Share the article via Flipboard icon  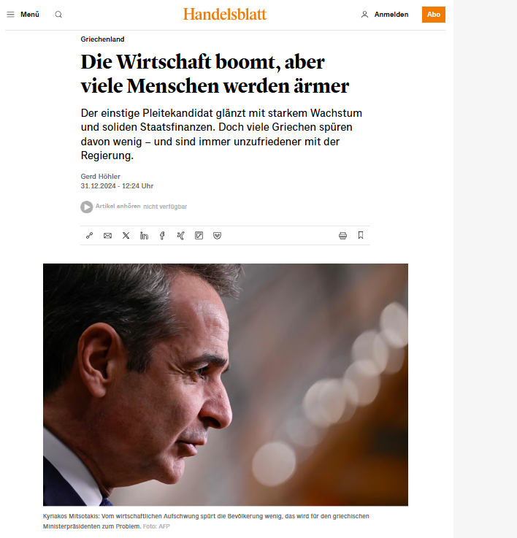(x=199, y=235)
